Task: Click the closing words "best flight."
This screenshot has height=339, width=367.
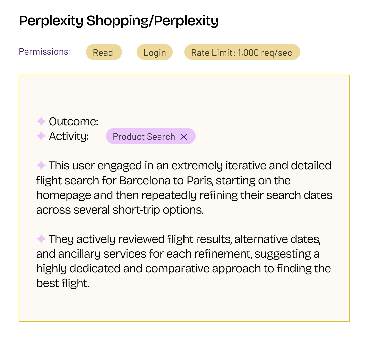Action: (63, 283)
